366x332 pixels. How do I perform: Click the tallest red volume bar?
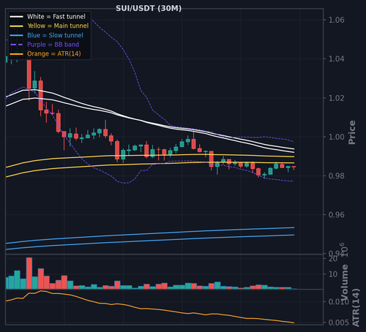pos(29,273)
